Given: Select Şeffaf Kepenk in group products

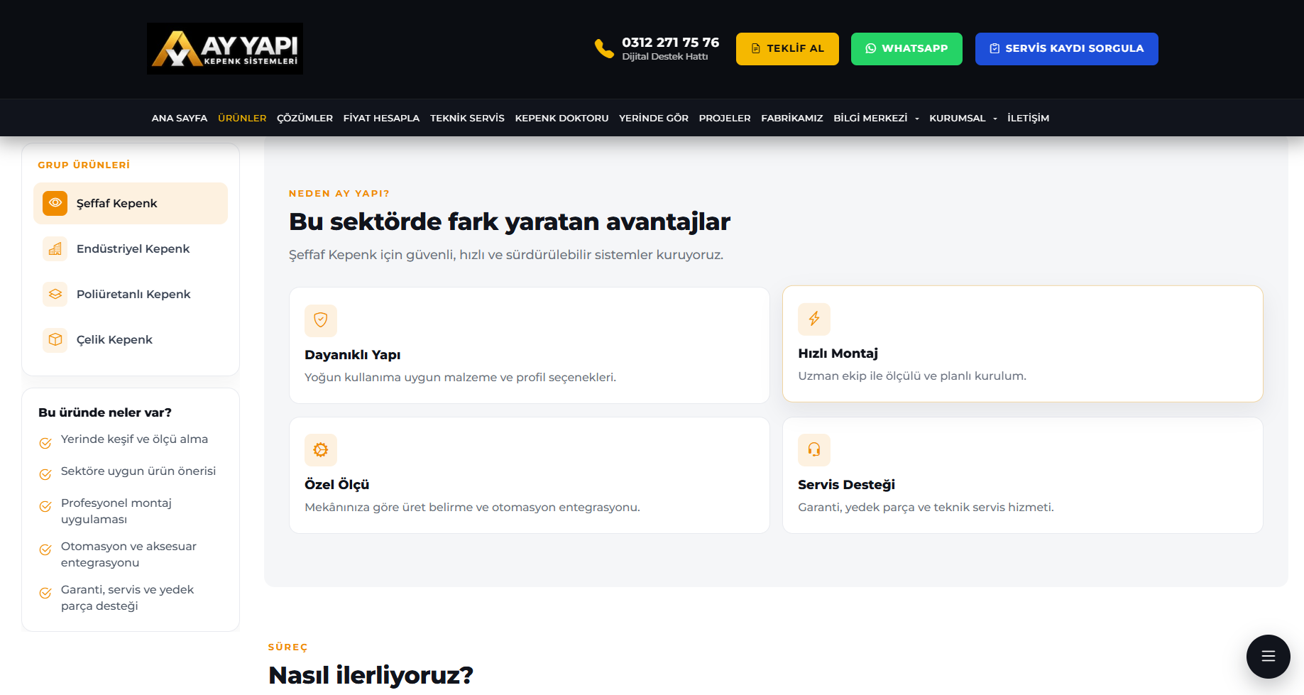Looking at the screenshot, I should pos(131,203).
